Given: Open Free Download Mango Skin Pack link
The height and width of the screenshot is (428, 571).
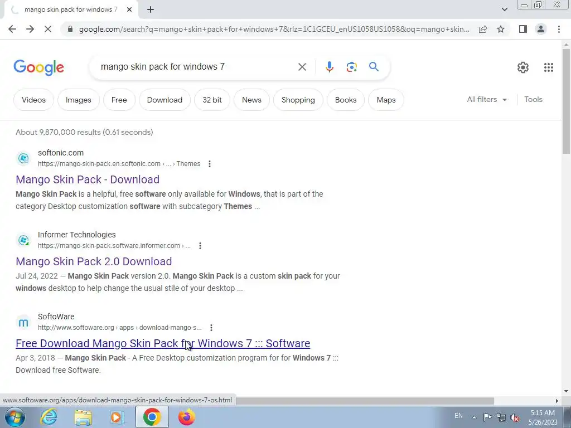Looking at the screenshot, I should [x=163, y=343].
